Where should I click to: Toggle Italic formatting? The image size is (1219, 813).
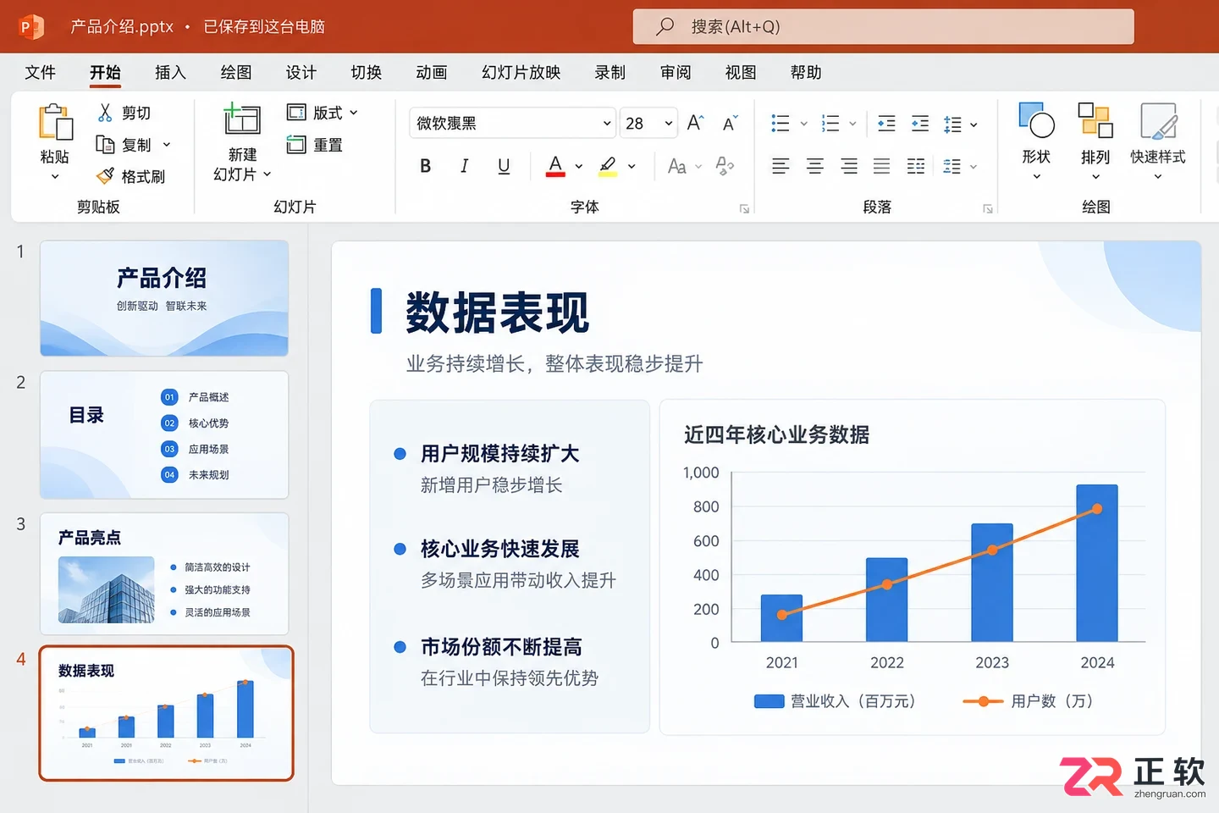coord(464,166)
